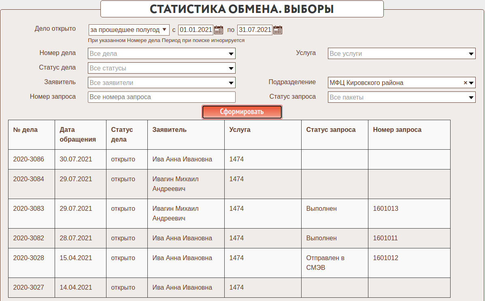Click request number 1601013 cell
This screenshot has height=301, width=485.
(385, 209)
